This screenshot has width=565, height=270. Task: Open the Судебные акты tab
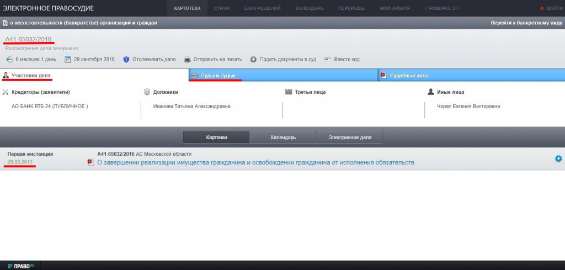click(409, 76)
